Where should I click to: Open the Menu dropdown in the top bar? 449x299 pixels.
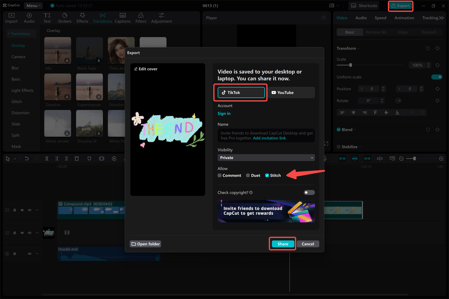click(x=33, y=5)
